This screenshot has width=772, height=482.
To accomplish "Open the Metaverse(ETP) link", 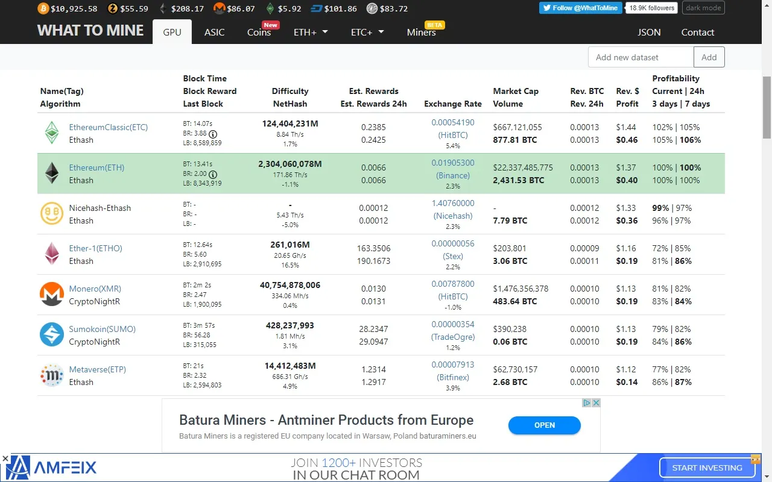I will 98,369.
